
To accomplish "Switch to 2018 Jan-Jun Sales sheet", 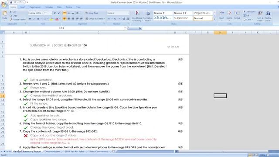I will [74, 151].
